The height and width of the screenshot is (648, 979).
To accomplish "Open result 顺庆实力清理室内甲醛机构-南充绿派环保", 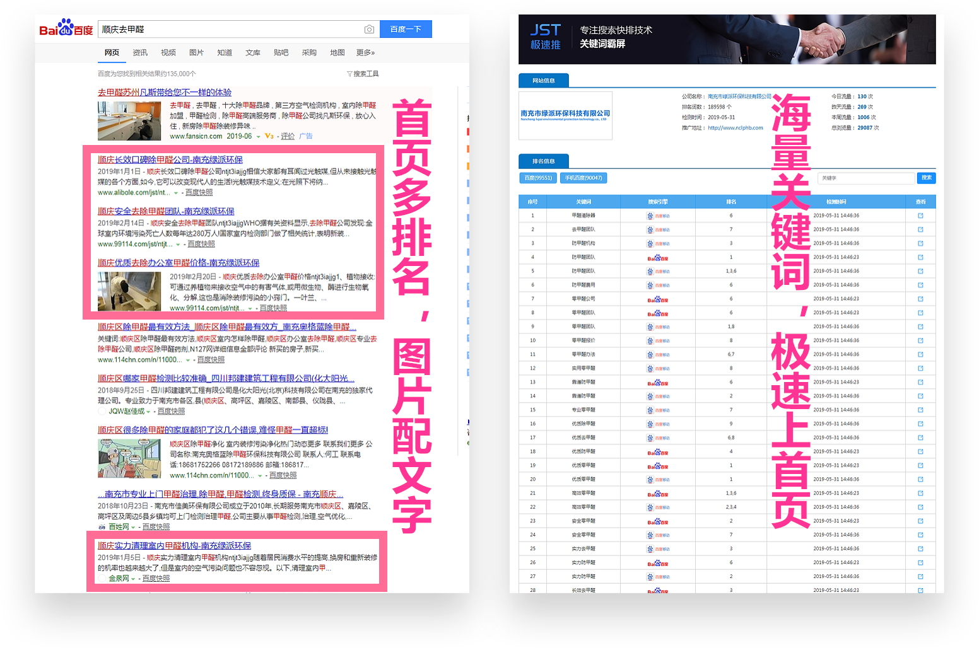I will [x=174, y=546].
